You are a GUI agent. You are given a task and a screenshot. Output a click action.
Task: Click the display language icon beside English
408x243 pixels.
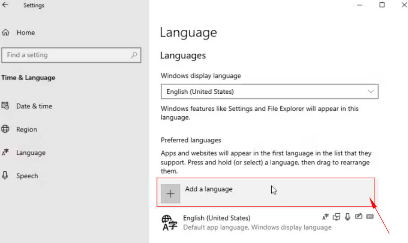[325, 217]
